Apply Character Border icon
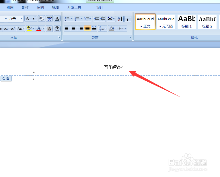This screenshot has width=220, height=177. [x=57, y=19]
